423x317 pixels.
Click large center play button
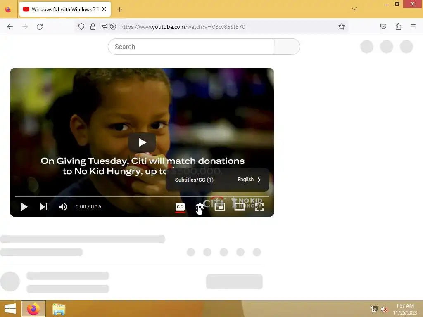click(142, 142)
